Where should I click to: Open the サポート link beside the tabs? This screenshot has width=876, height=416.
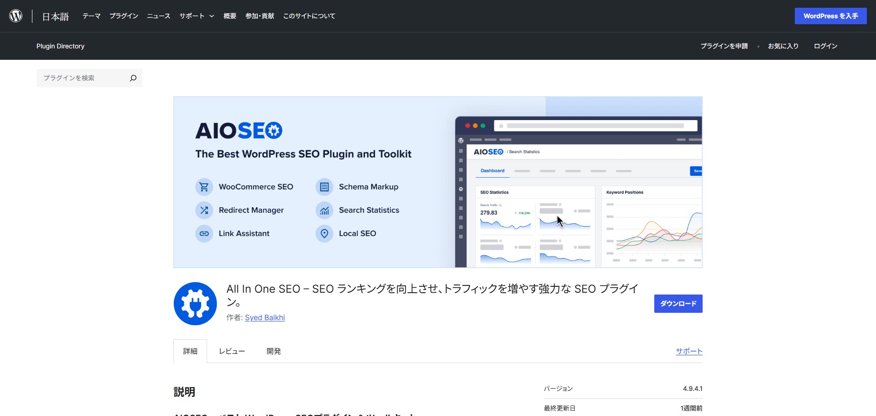point(689,351)
